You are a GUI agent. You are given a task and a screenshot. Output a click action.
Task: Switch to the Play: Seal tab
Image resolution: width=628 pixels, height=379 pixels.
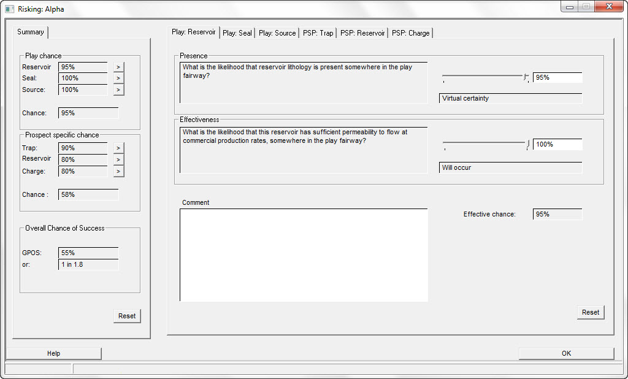[237, 33]
